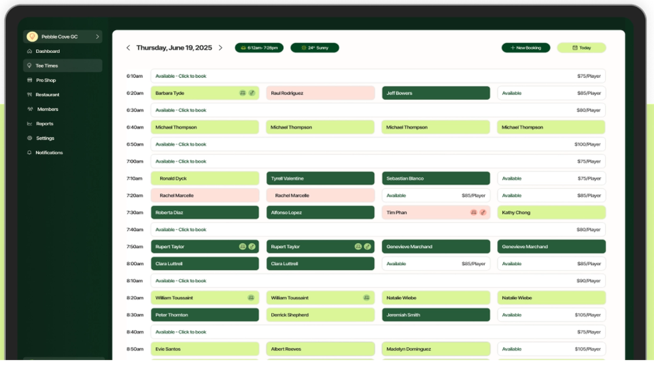
Task: Go to next day with right arrow
Action: point(220,48)
